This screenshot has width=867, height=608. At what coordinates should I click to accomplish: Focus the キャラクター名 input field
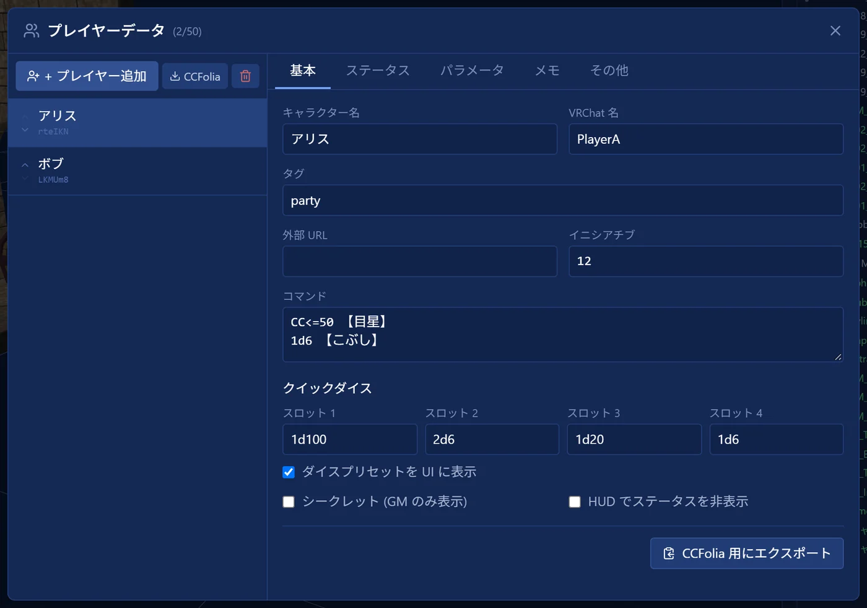pyautogui.click(x=420, y=139)
